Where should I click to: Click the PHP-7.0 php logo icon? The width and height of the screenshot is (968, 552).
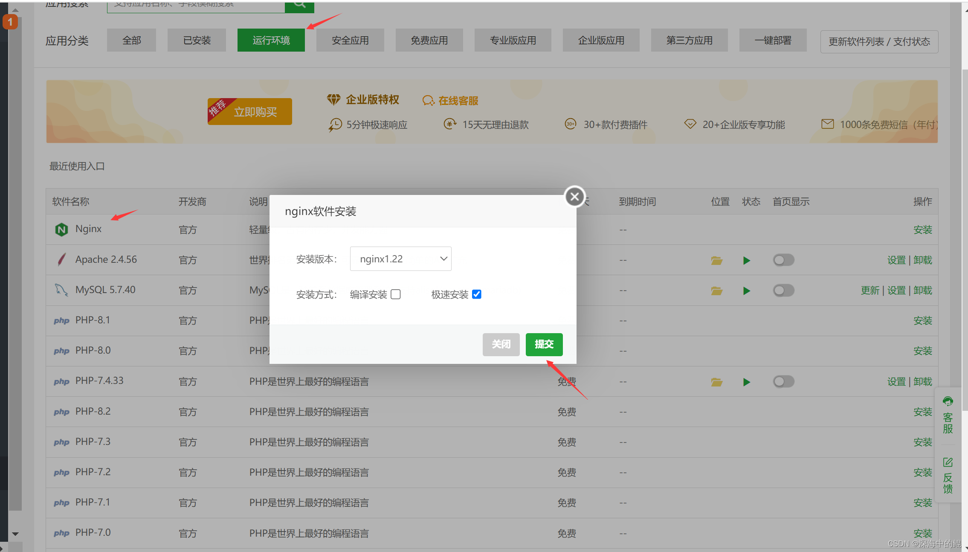[x=61, y=533]
